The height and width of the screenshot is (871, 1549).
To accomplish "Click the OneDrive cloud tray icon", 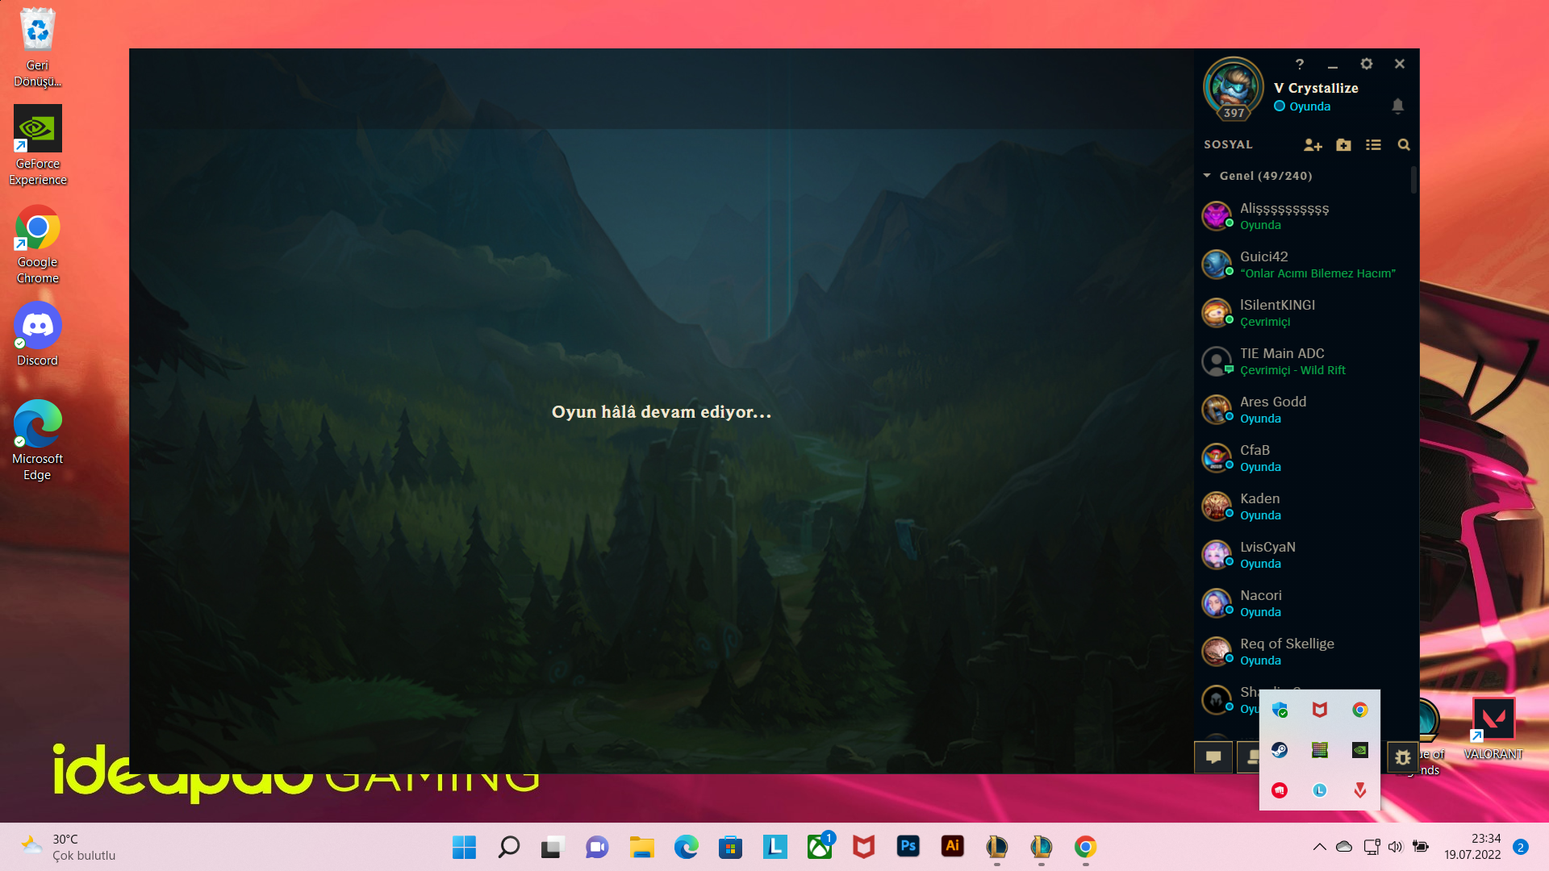I will pos(1344,847).
